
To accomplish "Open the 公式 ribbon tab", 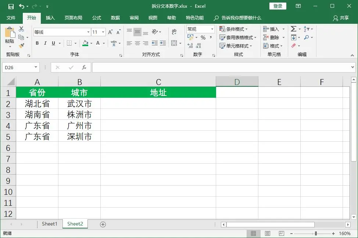I will [x=97, y=18].
